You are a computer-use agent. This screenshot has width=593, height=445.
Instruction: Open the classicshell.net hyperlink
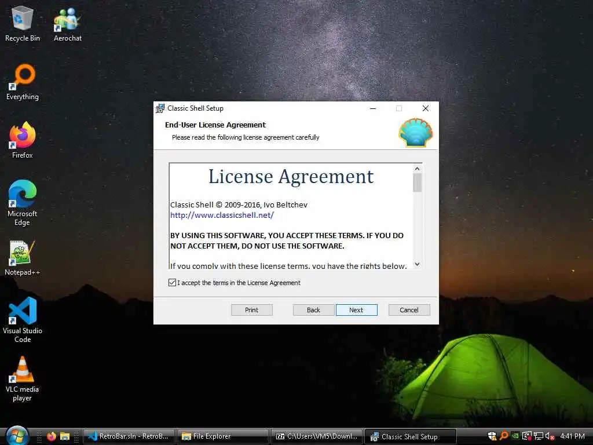tap(222, 215)
